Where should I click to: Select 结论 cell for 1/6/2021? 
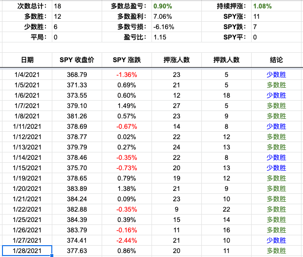(x=276, y=95)
